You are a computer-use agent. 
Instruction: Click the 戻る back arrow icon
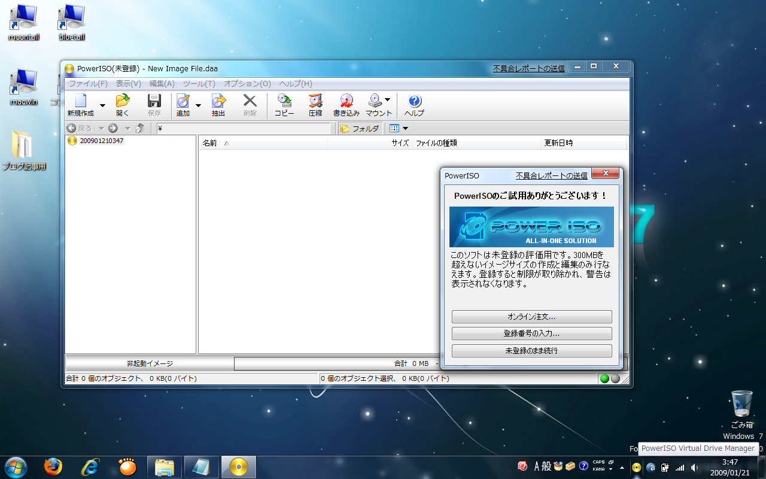pyautogui.click(x=71, y=128)
